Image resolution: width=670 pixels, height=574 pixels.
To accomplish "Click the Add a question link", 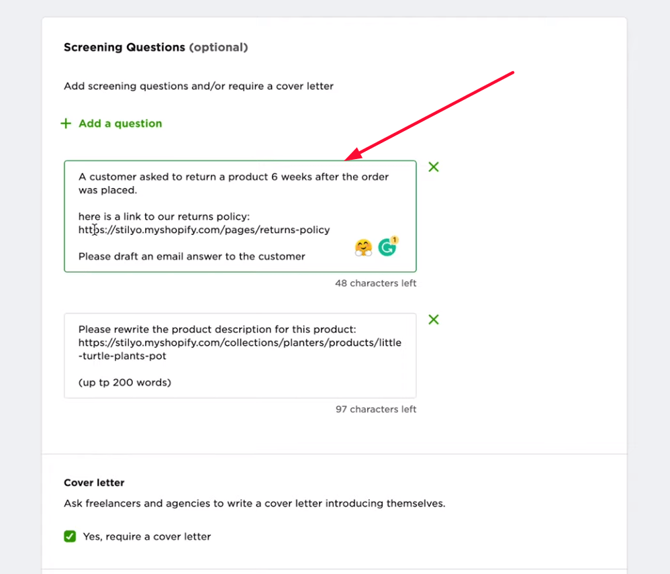I will (x=120, y=124).
